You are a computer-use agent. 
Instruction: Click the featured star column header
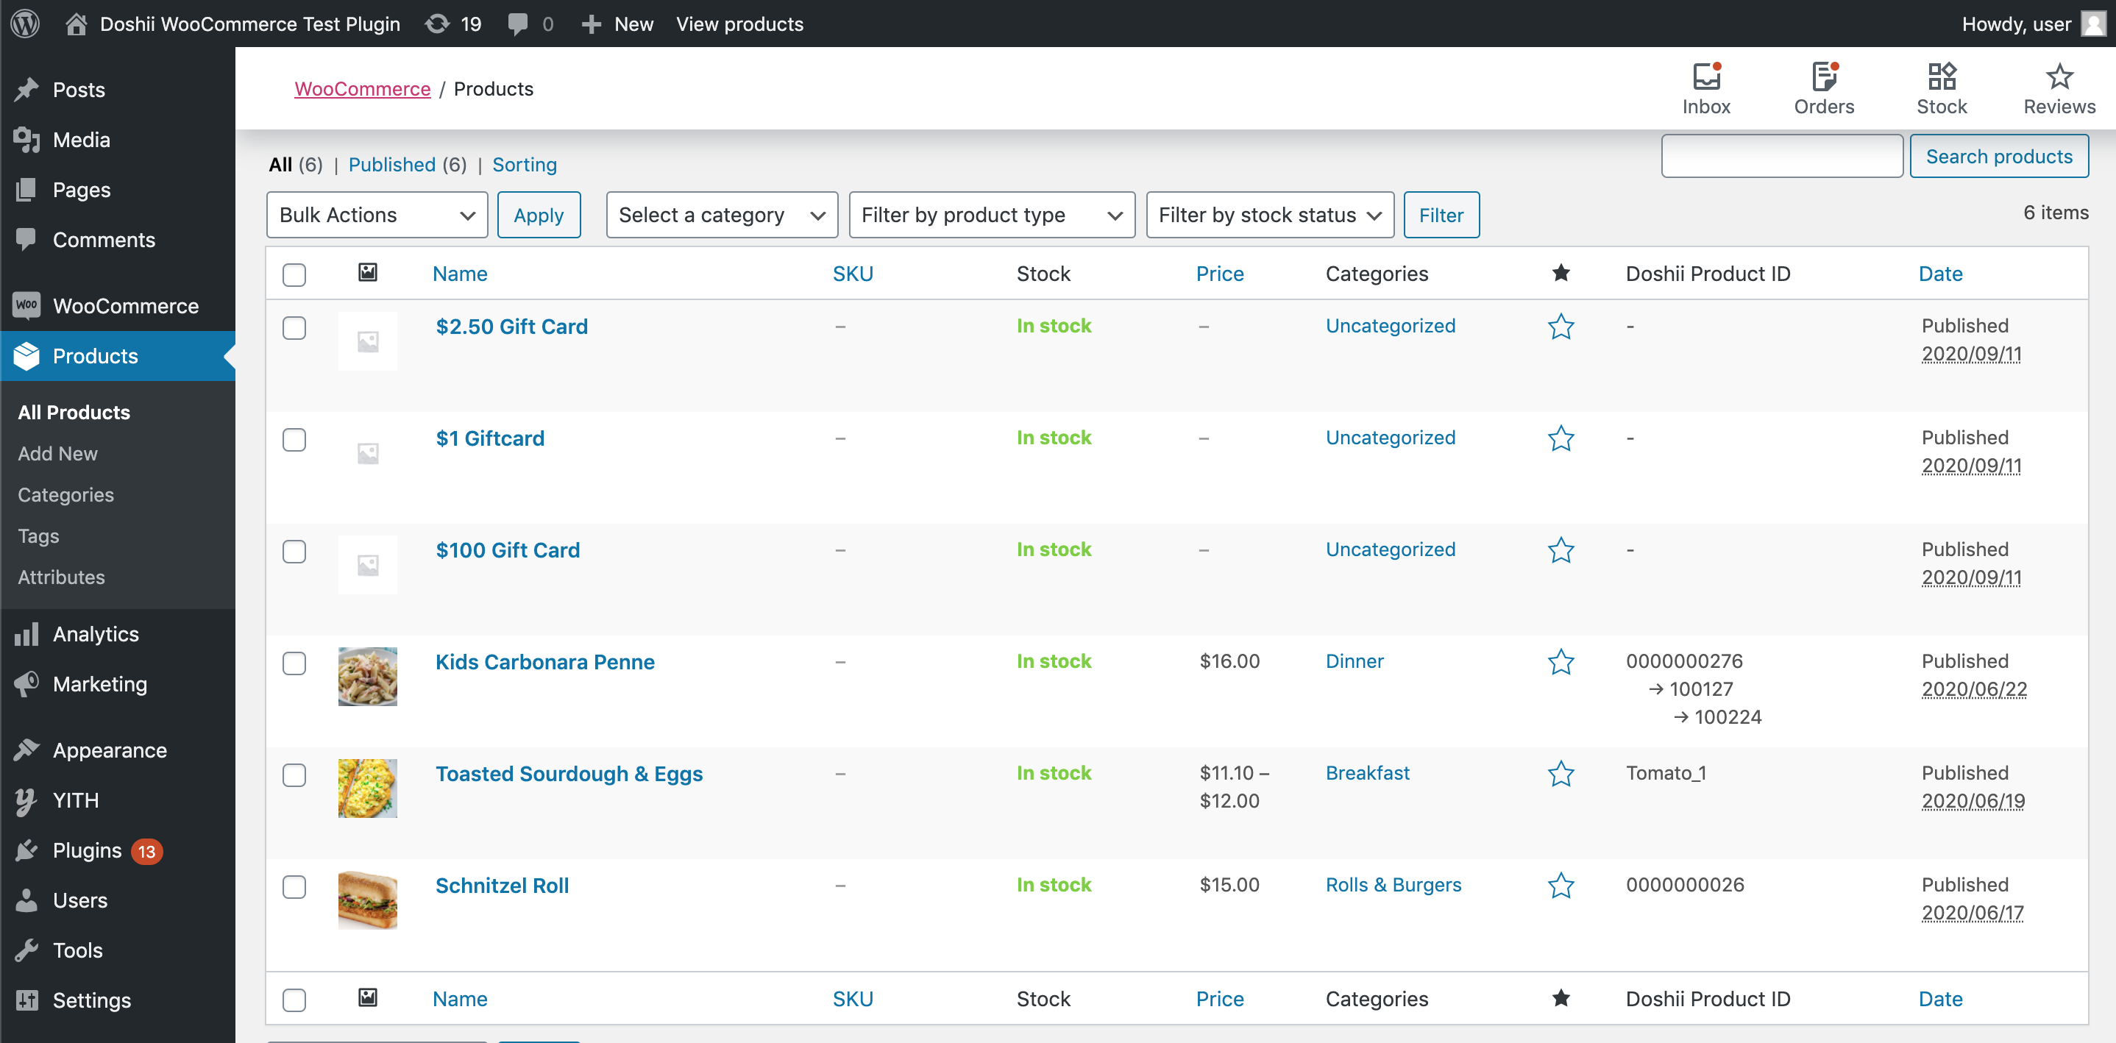(x=1561, y=273)
